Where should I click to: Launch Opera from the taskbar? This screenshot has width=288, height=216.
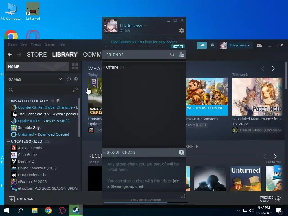tap(62, 210)
